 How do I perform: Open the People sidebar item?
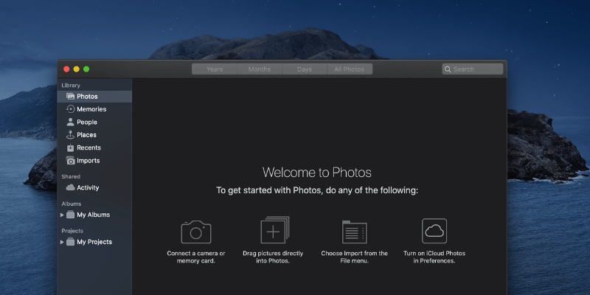coord(94,122)
